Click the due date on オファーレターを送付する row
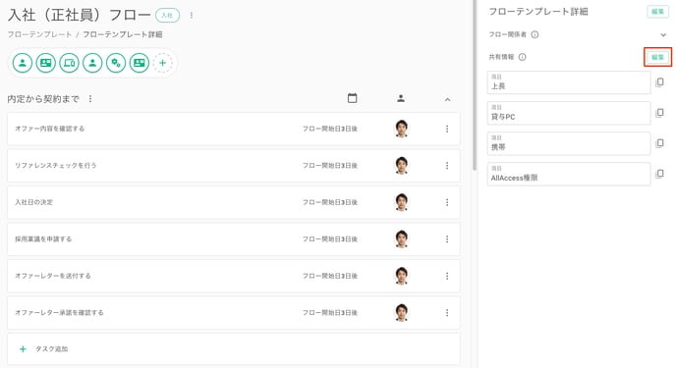 330,276
